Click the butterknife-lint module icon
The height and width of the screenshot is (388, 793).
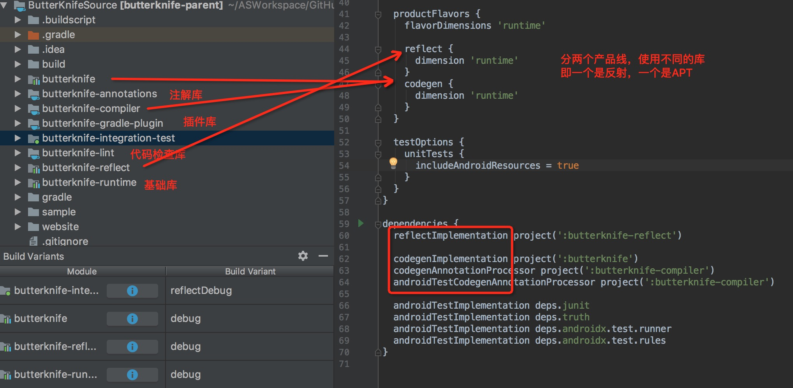pyautogui.click(x=34, y=153)
